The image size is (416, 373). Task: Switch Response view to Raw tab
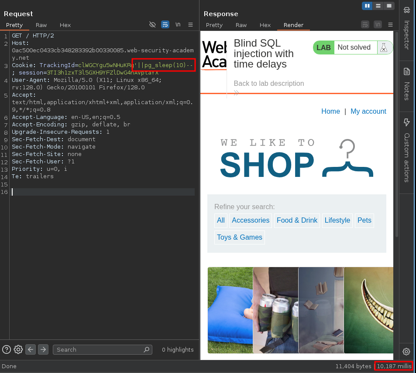tap(241, 25)
